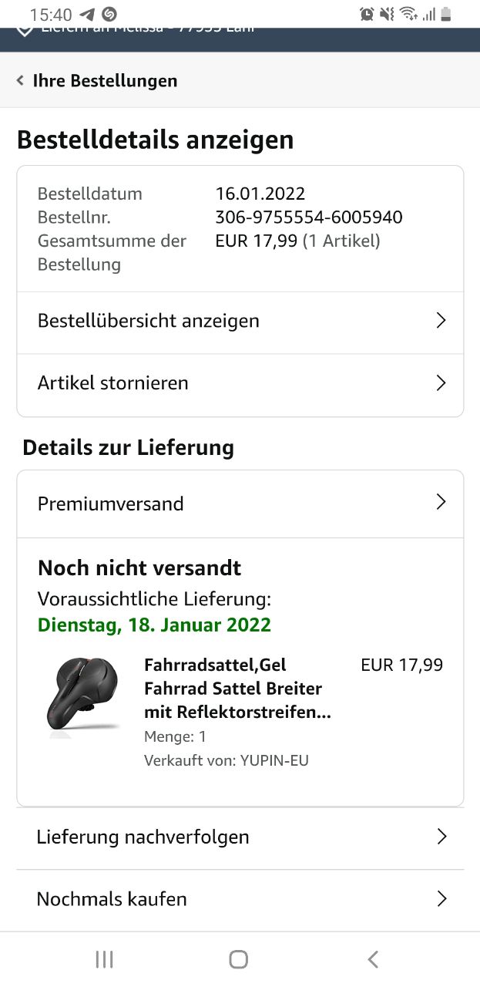Open the Artikel stornieren chevron arrow
This screenshot has height=987, width=480.
tap(441, 383)
